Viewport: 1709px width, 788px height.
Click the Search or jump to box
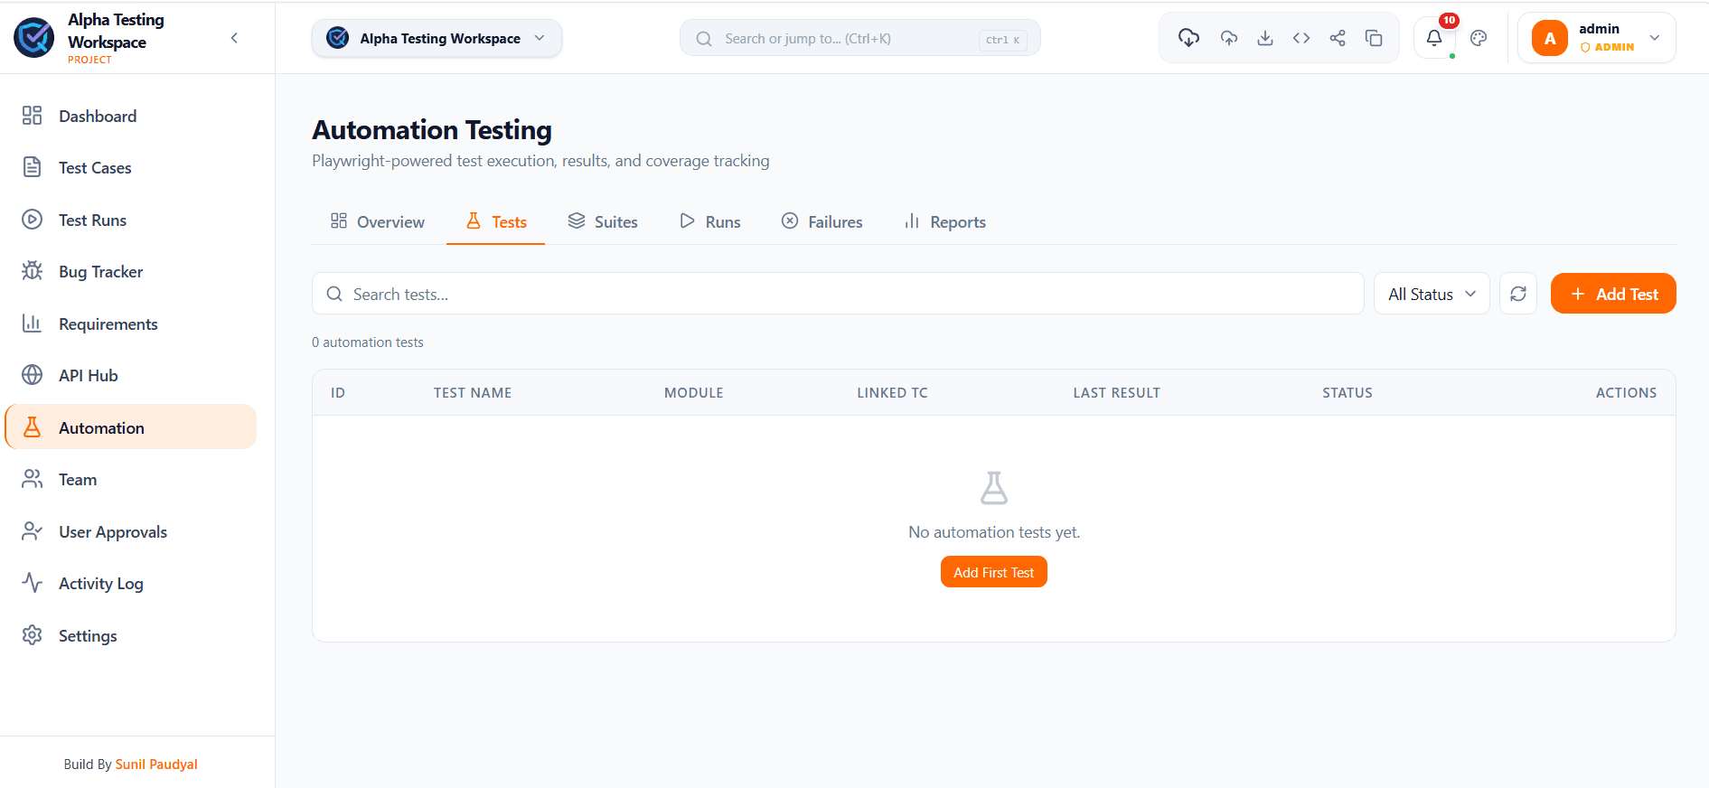pos(860,38)
